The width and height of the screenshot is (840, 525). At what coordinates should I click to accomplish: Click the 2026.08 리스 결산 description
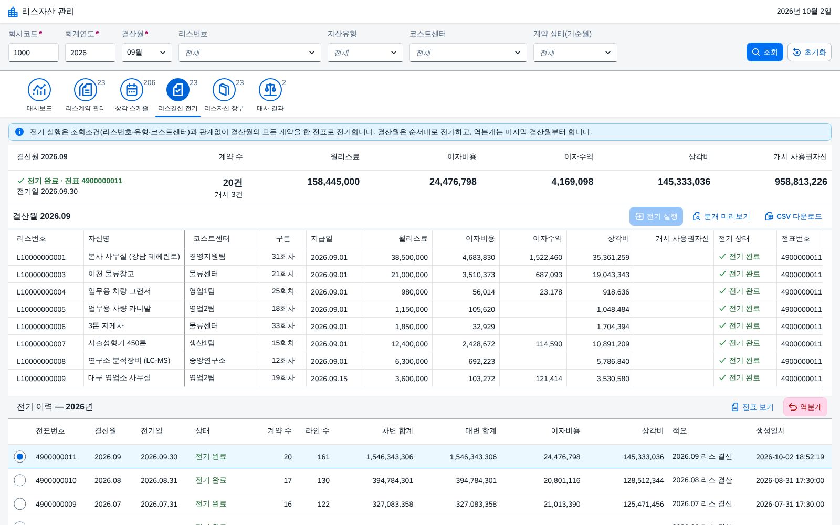pyautogui.click(x=702, y=480)
